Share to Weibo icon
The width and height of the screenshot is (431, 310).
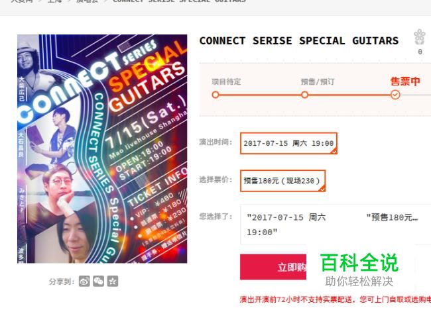point(84,281)
